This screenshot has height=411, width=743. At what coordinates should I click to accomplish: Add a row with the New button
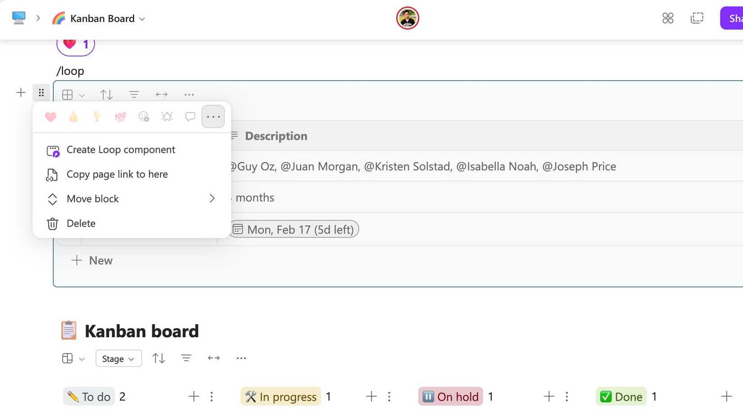tap(92, 260)
